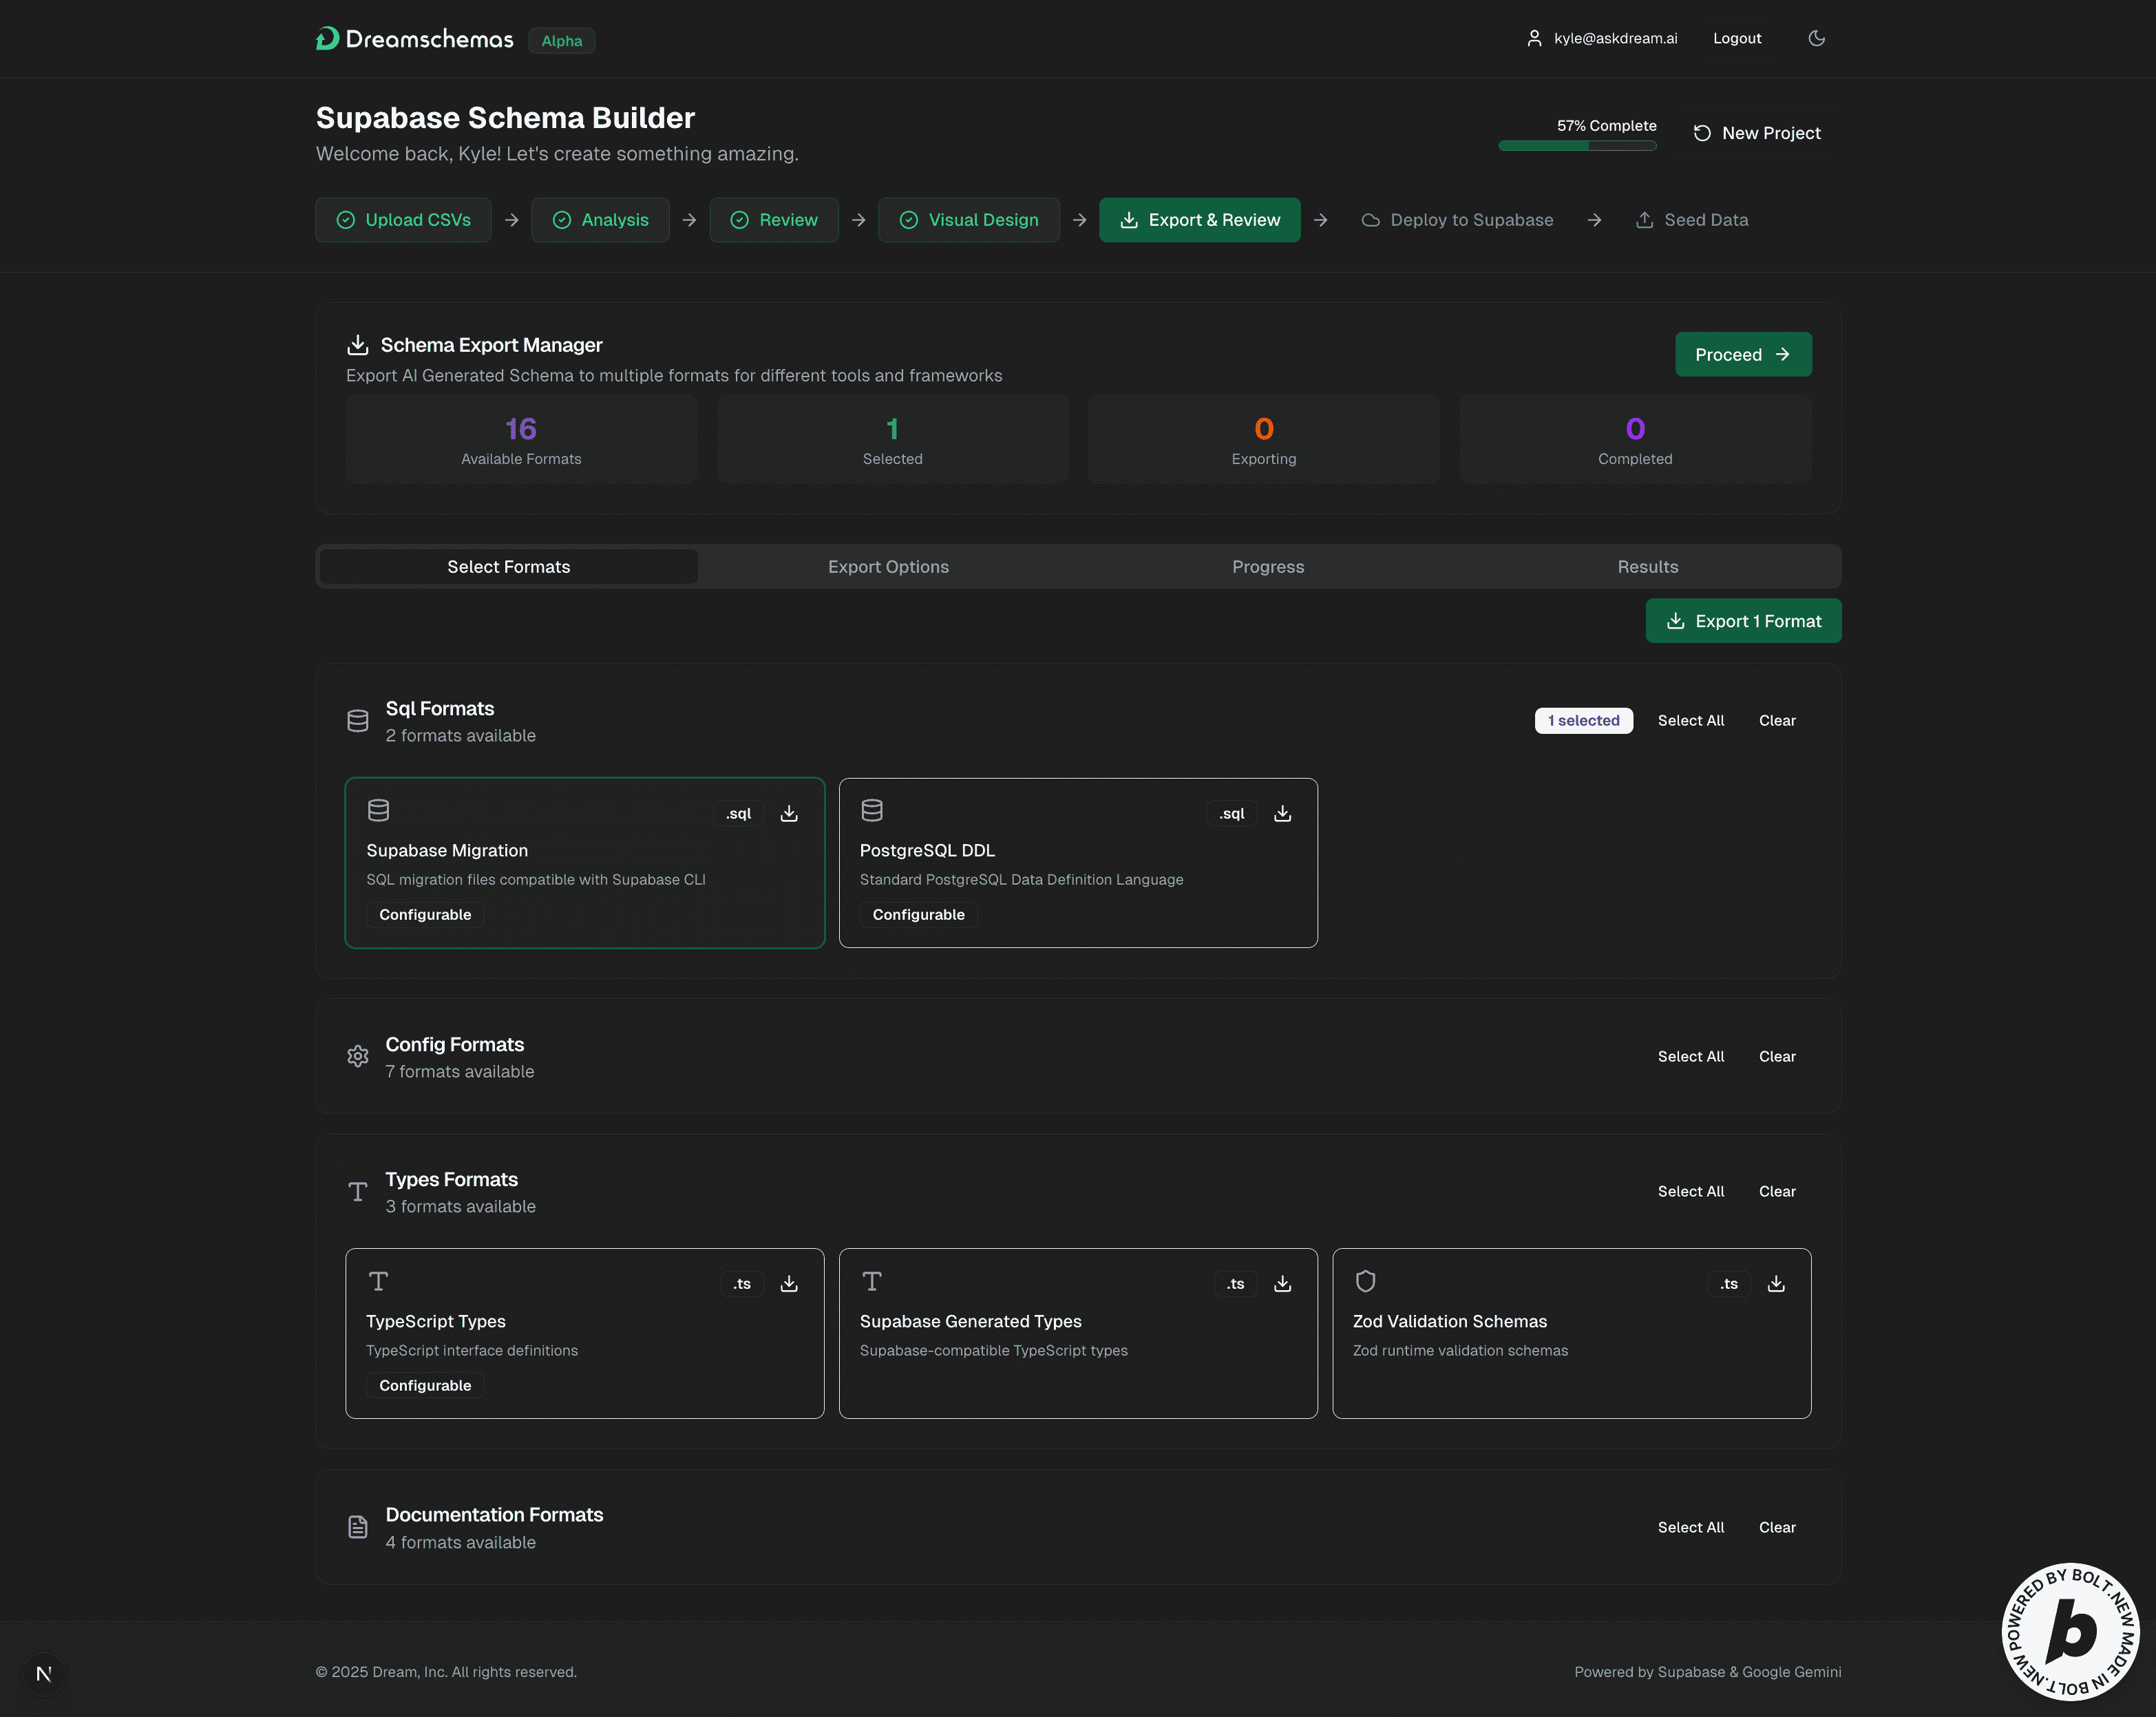Download Zod Validation Schemas icon
The height and width of the screenshot is (1717, 2156).
point(1775,1283)
